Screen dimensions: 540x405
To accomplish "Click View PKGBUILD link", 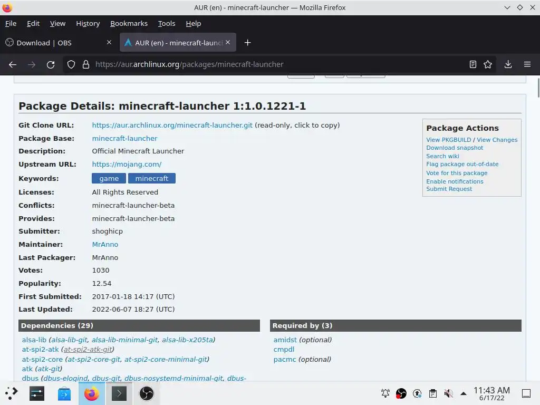I will [449, 140].
